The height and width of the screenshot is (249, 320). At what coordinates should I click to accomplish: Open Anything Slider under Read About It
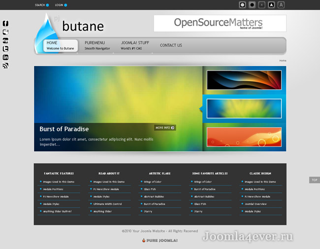point(102,211)
